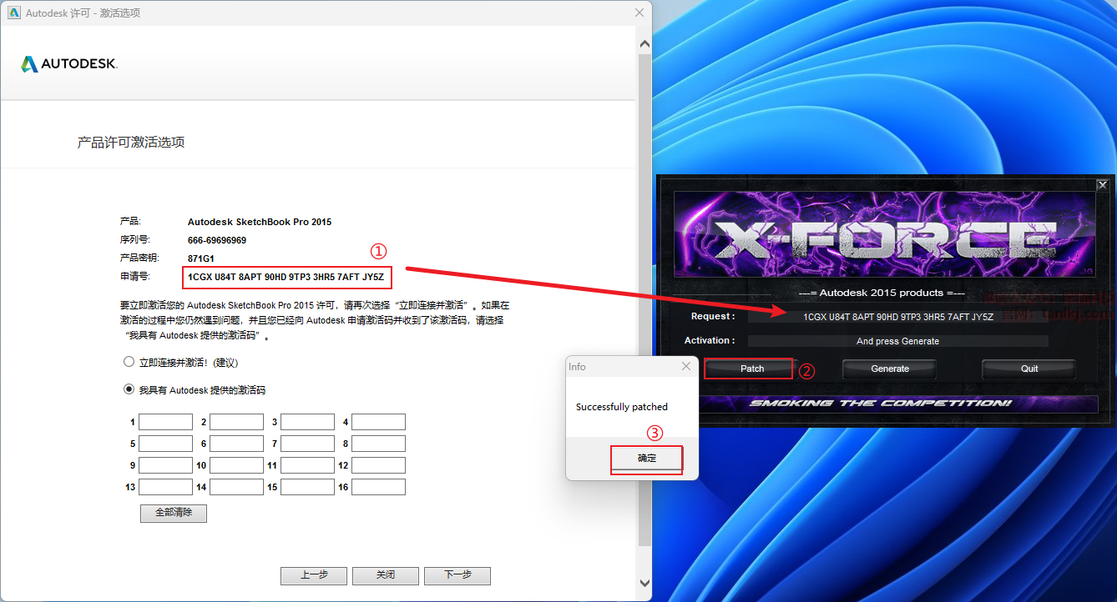
Task: Go back with the 上一步 button
Action: point(314,575)
